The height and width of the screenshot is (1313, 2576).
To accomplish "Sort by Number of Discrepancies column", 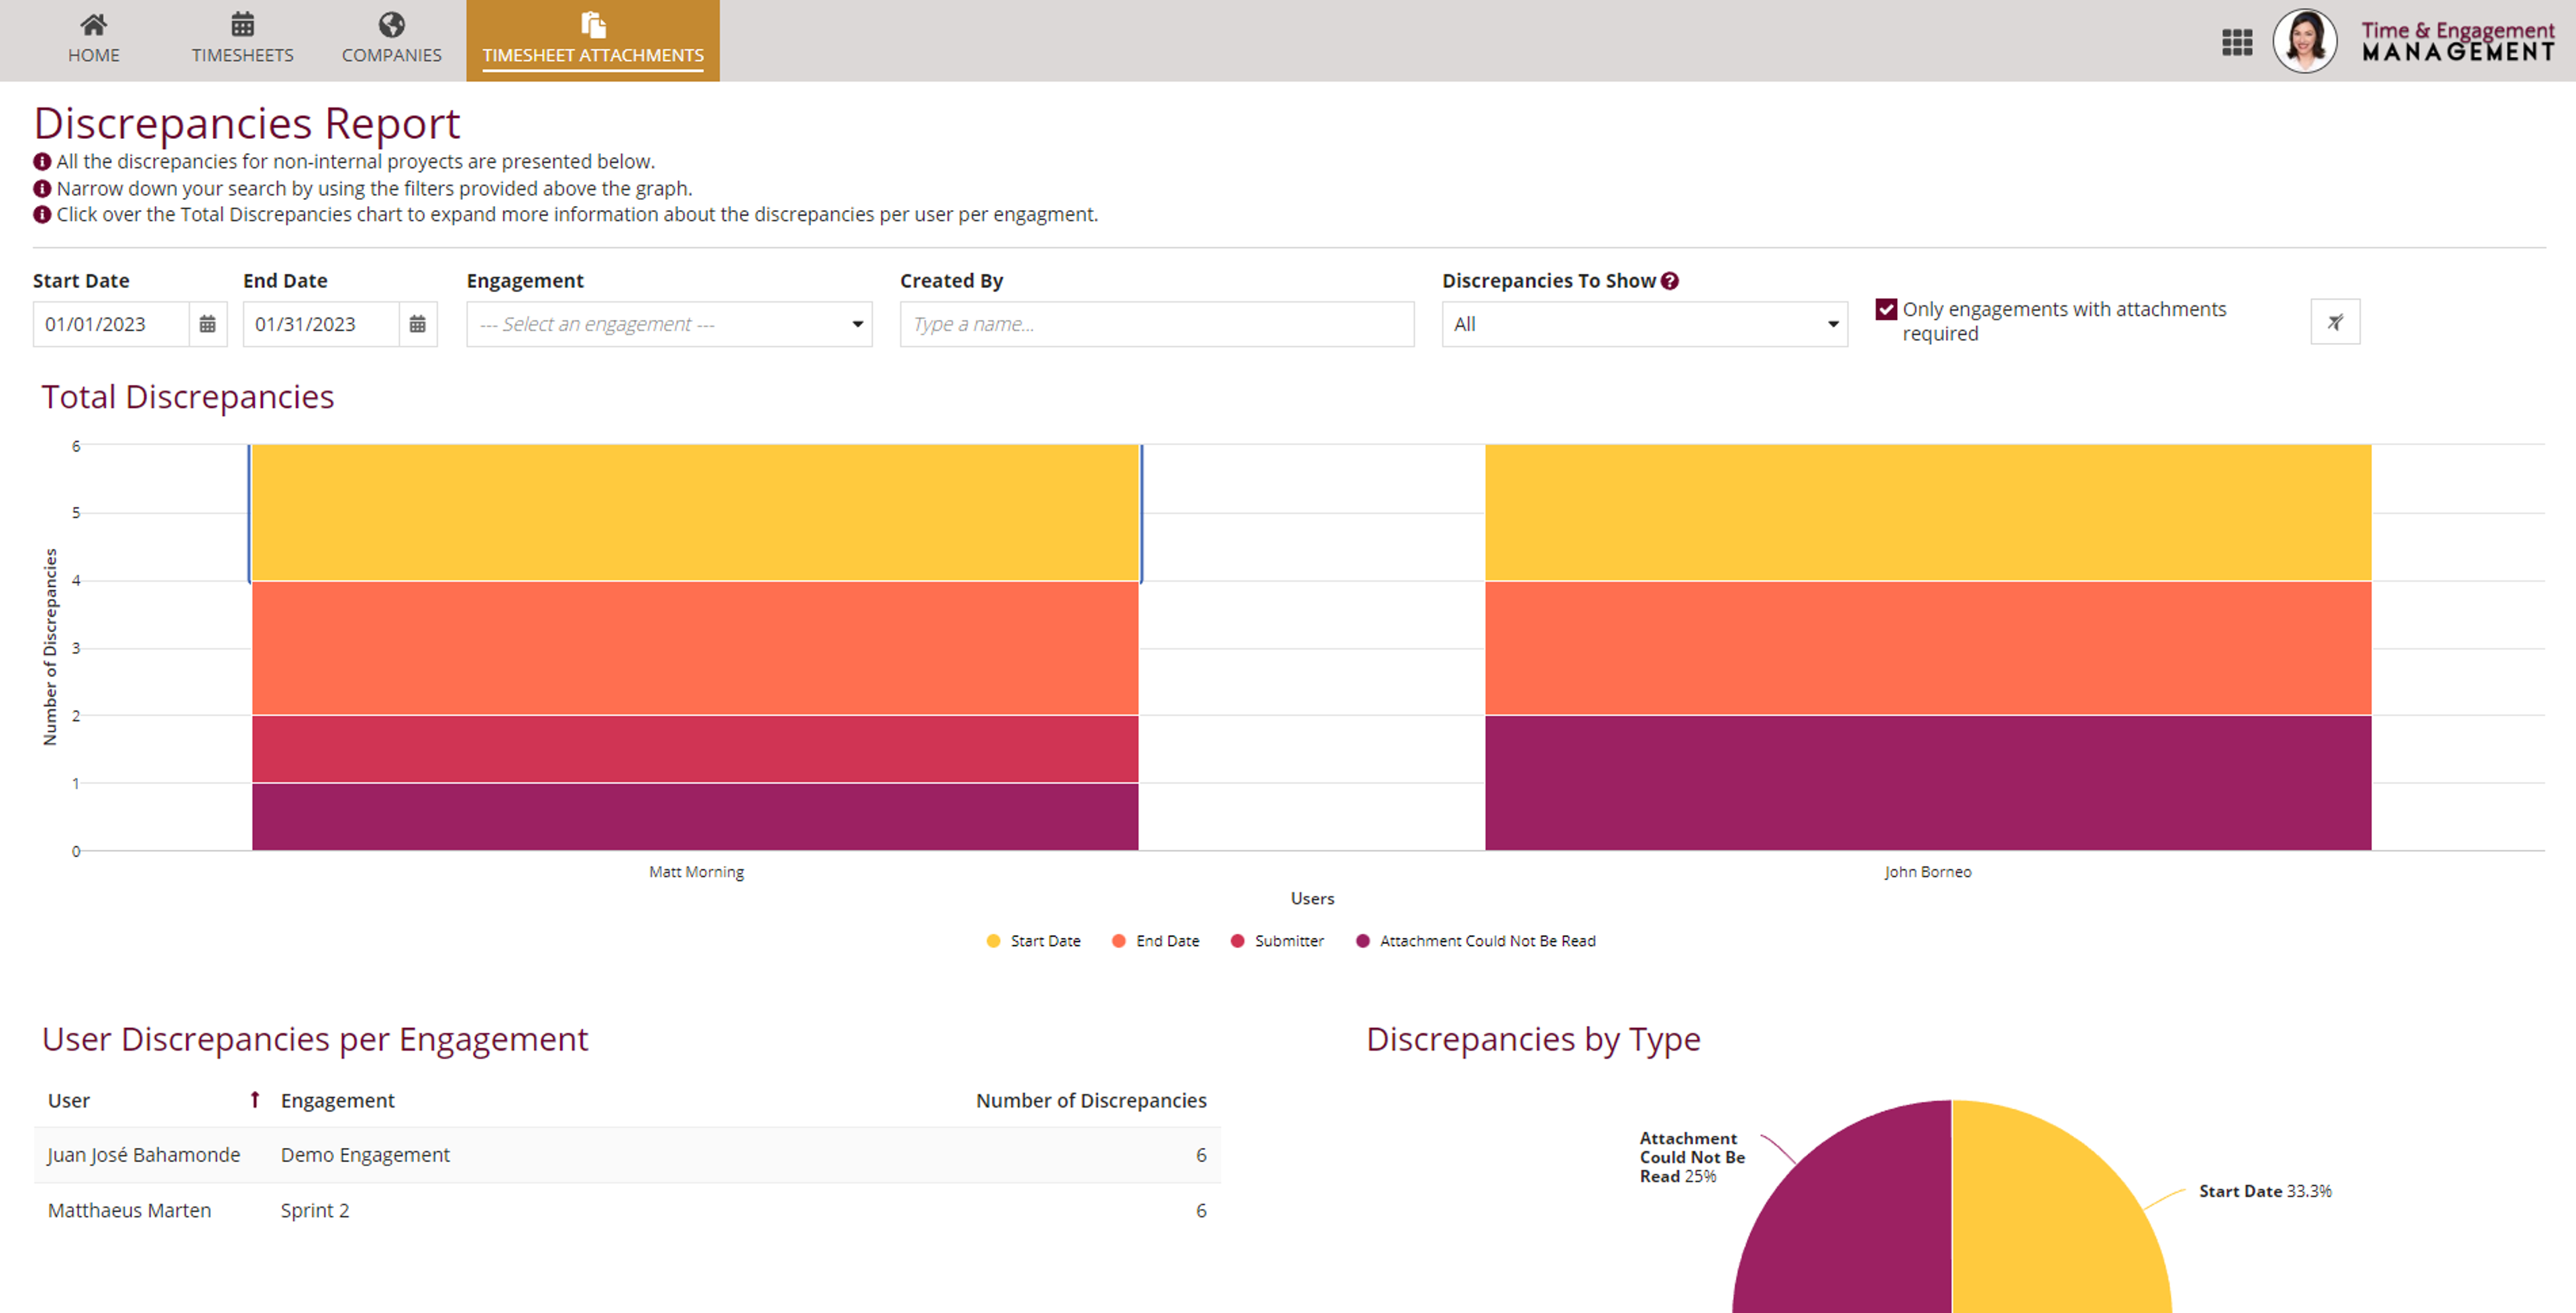I will (1091, 1100).
